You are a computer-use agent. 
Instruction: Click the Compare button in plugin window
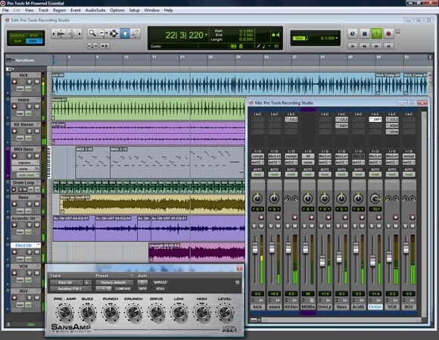click(x=123, y=289)
